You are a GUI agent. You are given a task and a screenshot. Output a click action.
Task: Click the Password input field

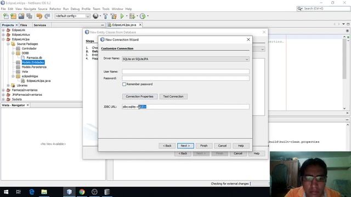point(185,78)
